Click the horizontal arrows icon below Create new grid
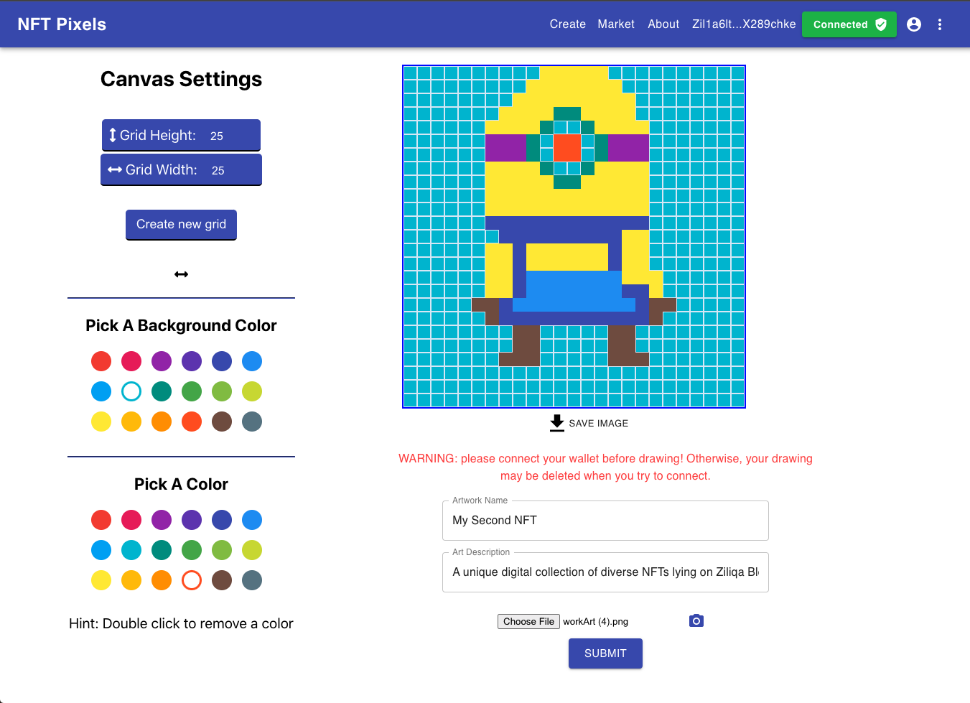The height and width of the screenshot is (703, 970). coord(181,274)
